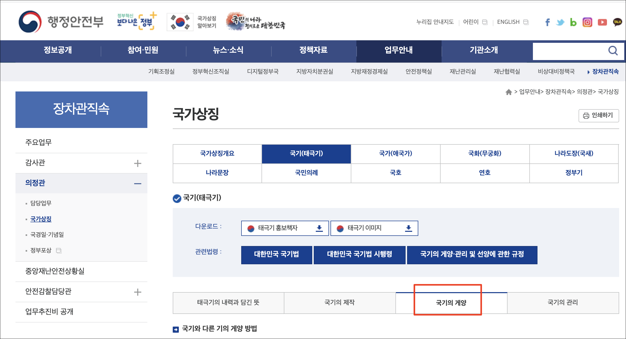Click the 국경일·기념일 sidebar link
This screenshot has height=339, width=626.
[47, 235]
